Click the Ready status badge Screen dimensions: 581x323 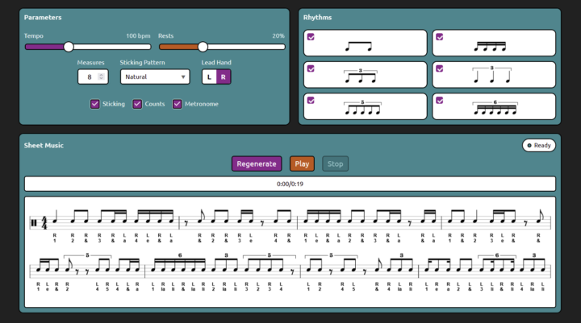point(539,146)
